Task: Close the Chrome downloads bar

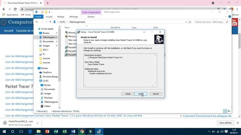Action: [238, 123]
